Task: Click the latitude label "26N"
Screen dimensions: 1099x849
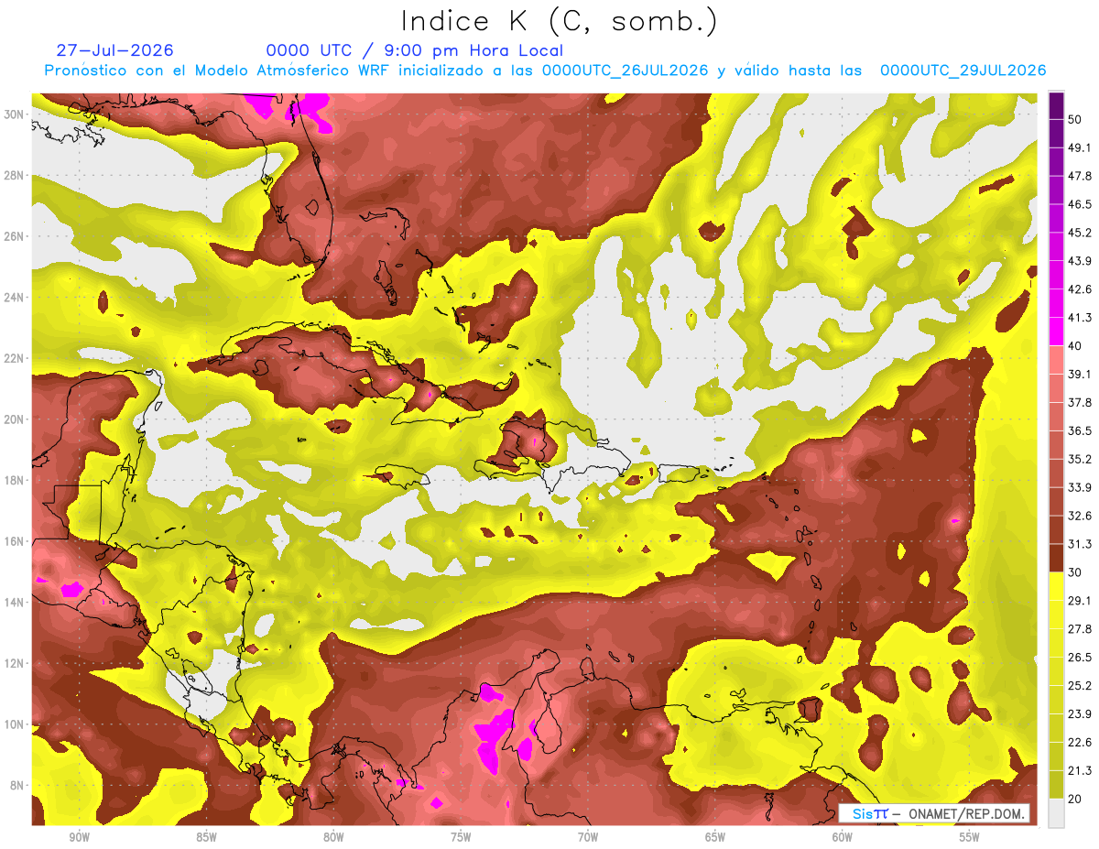Action: point(15,236)
